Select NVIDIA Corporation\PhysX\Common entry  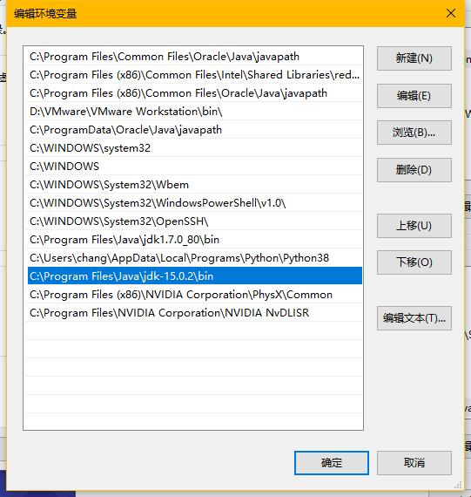[193, 295]
